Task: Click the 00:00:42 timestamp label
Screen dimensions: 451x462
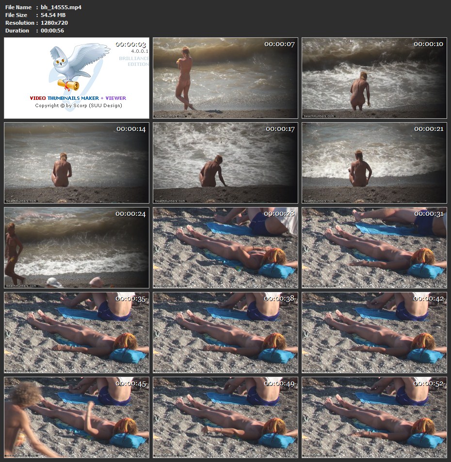Action: coord(429,299)
